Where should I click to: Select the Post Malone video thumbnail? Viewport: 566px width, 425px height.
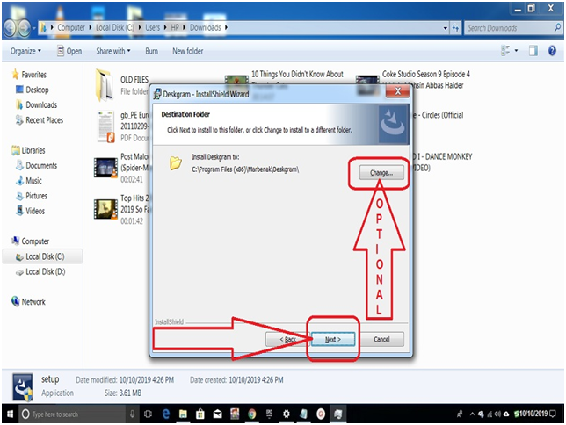[x=105, y=168]
